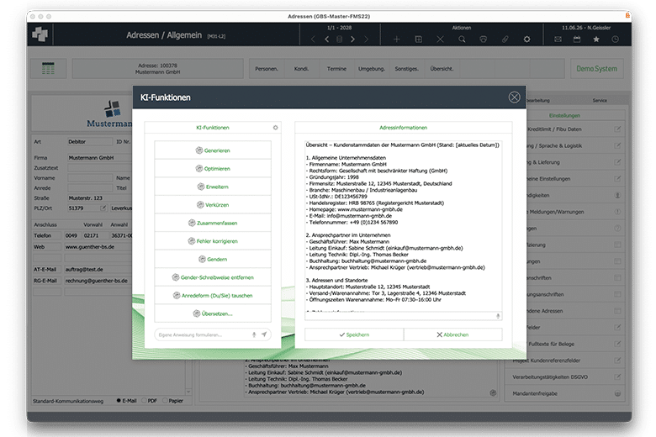
Task: Click the Zusammenfassen KI function button
Action: [213, 223]
